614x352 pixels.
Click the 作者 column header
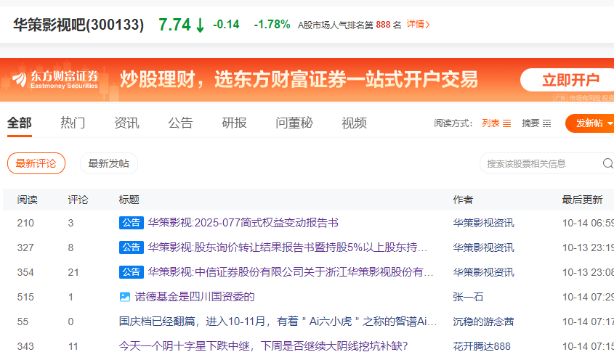pos(463,200)
